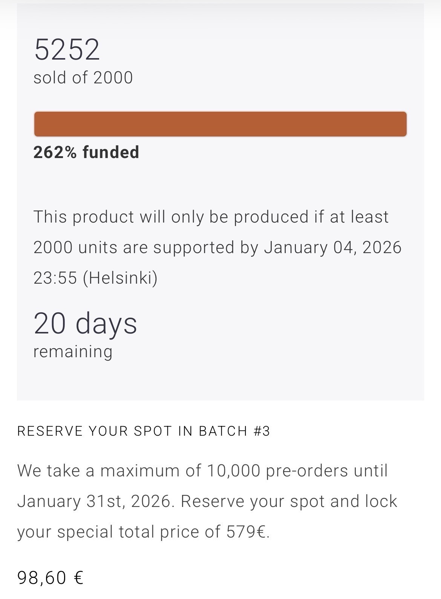The height and width of the screenshot is (599, 441).
Task: Click the 579€ special total price
Action: [247, 532]
